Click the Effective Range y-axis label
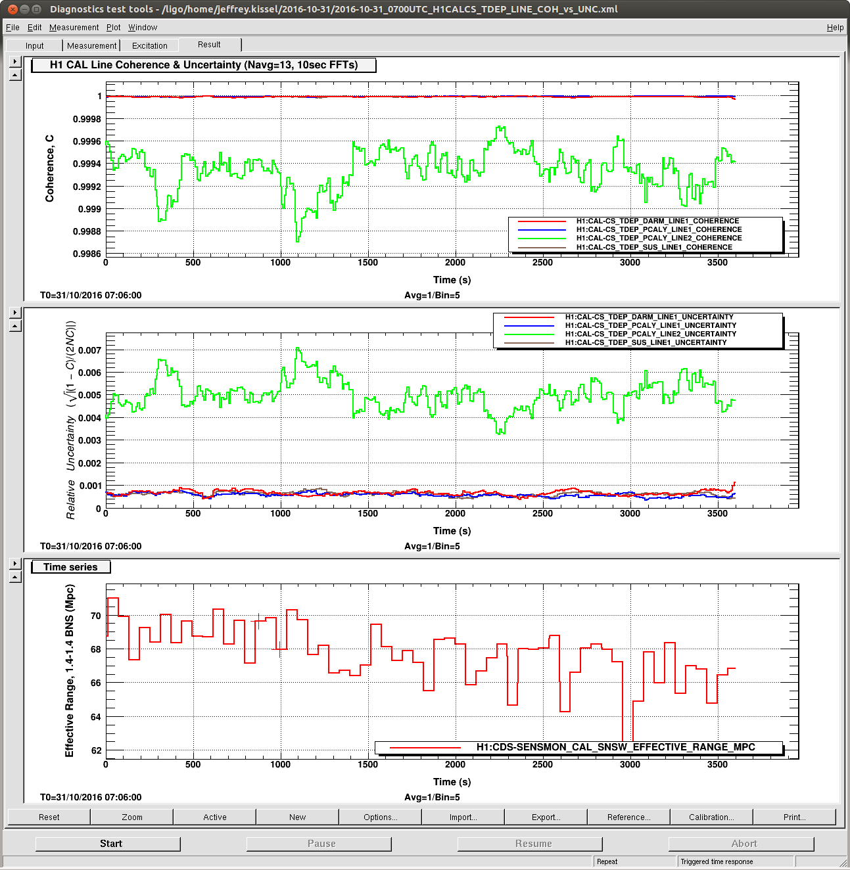This screenshot has width=850, height=870. [69, 671]
